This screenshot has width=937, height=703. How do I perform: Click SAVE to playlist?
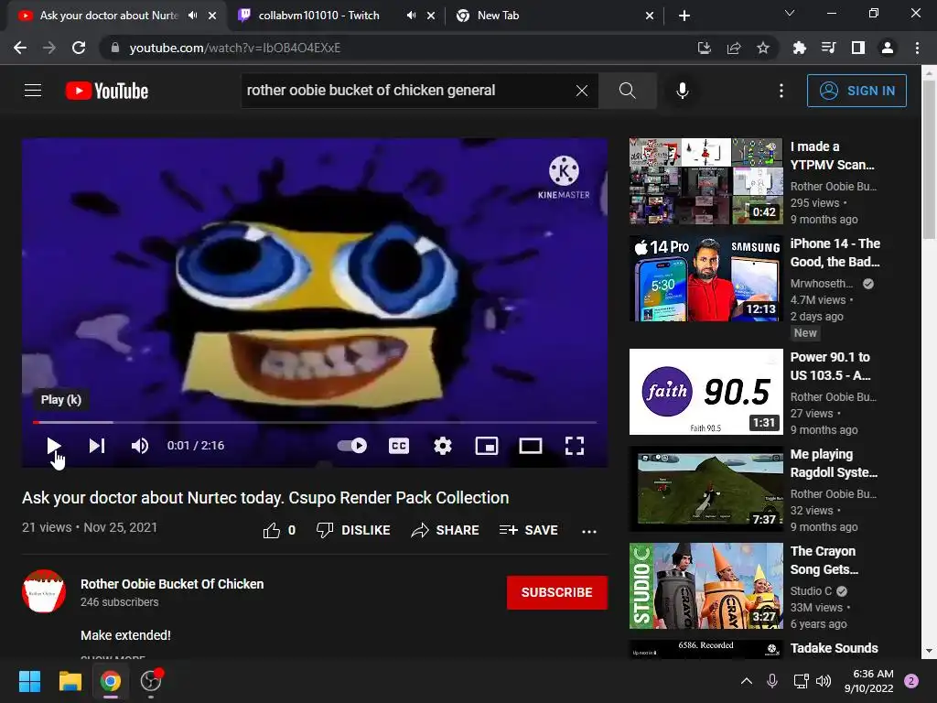tap(529, 530)
